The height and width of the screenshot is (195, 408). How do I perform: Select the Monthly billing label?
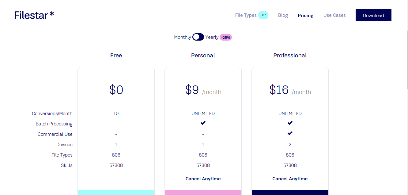[183, 37]
